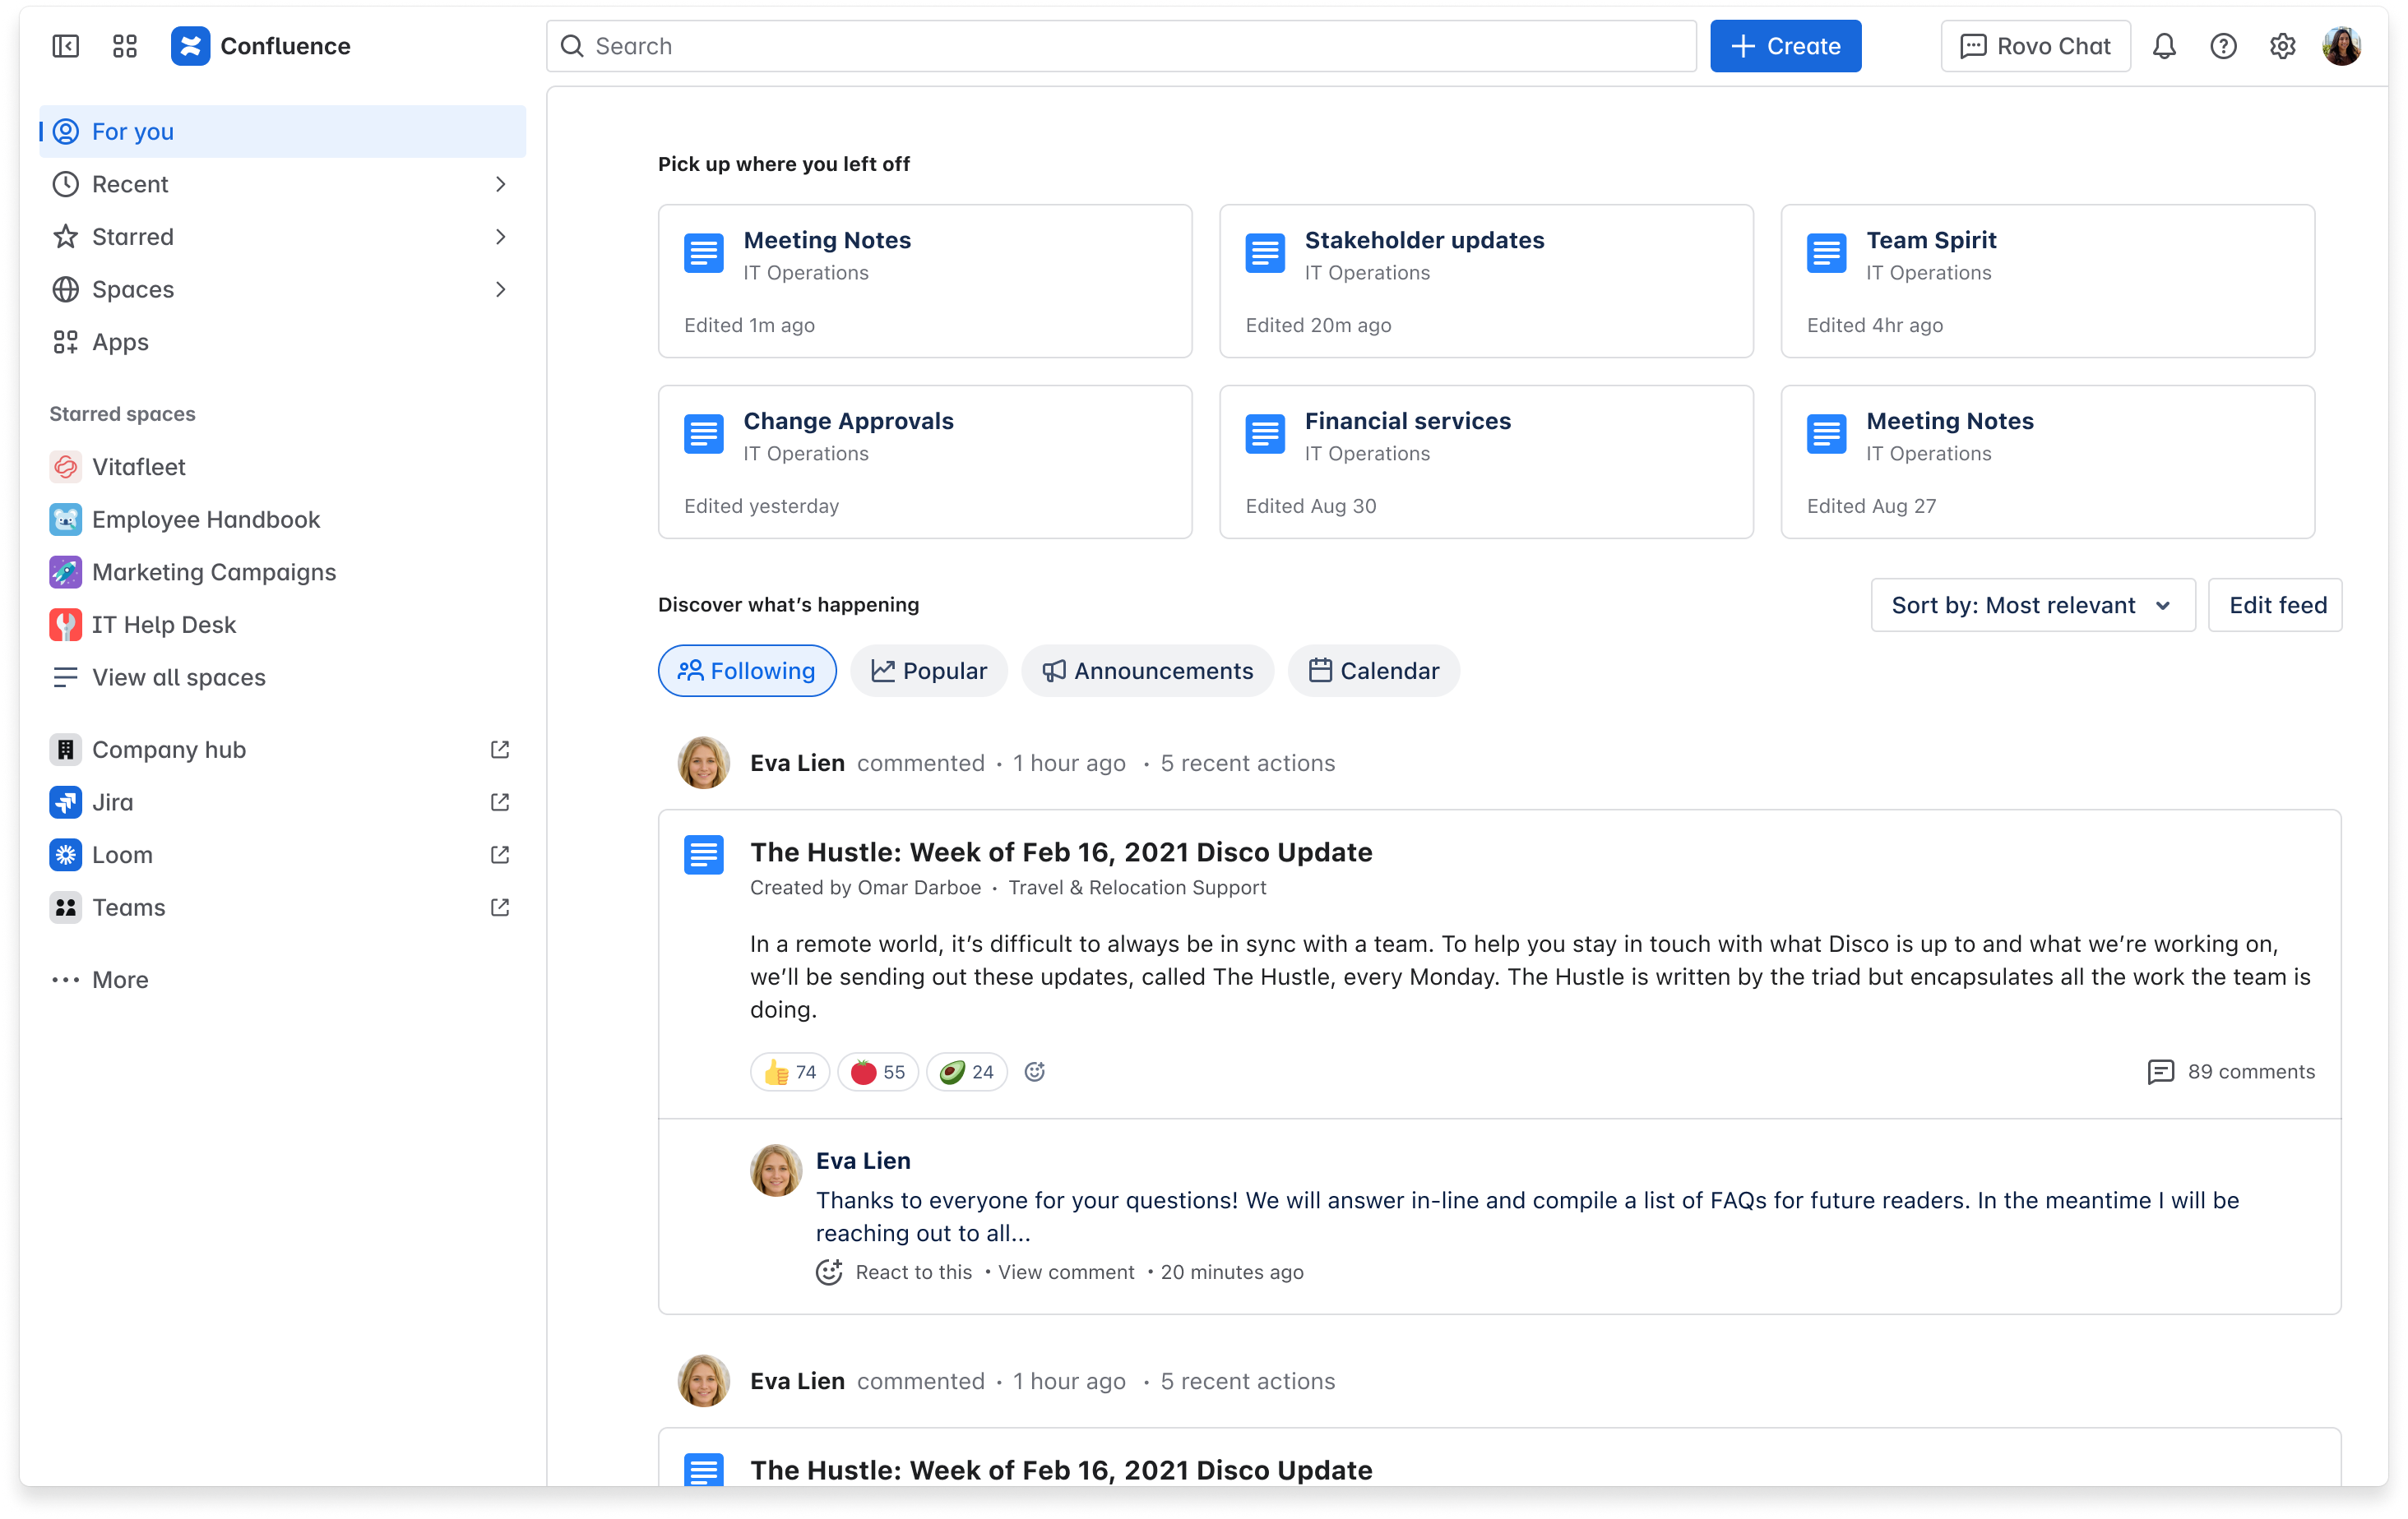Click the Edit feed button

click(2276, 605)
